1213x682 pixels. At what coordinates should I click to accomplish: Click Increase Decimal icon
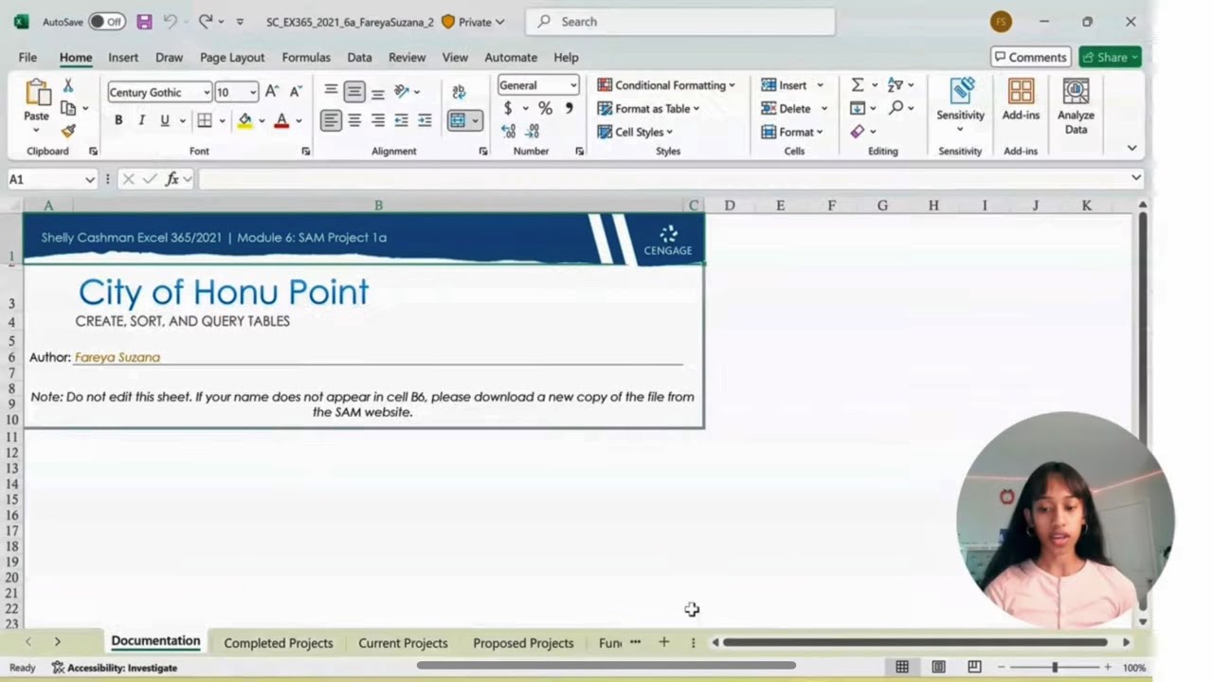(509, 132)
